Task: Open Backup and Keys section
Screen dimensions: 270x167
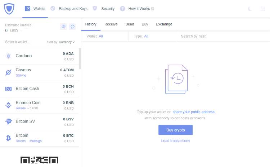Action: click(x=73, y=9)
